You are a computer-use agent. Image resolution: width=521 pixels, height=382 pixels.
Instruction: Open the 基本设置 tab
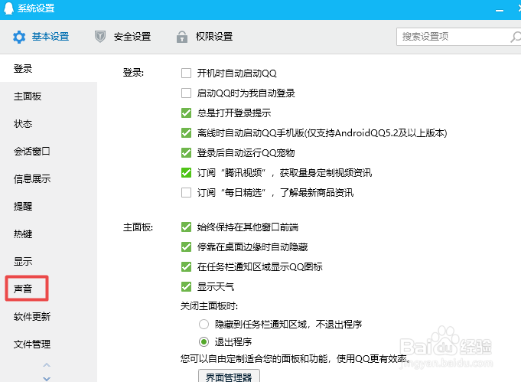pyautogui.click(x=41, y=37)
